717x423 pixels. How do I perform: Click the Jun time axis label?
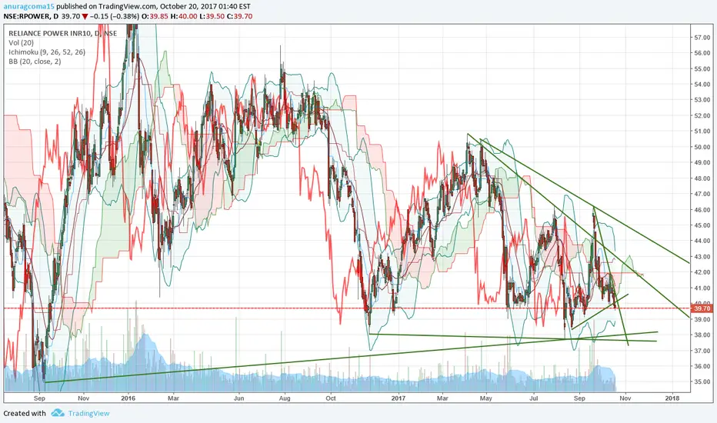(238, 398)
